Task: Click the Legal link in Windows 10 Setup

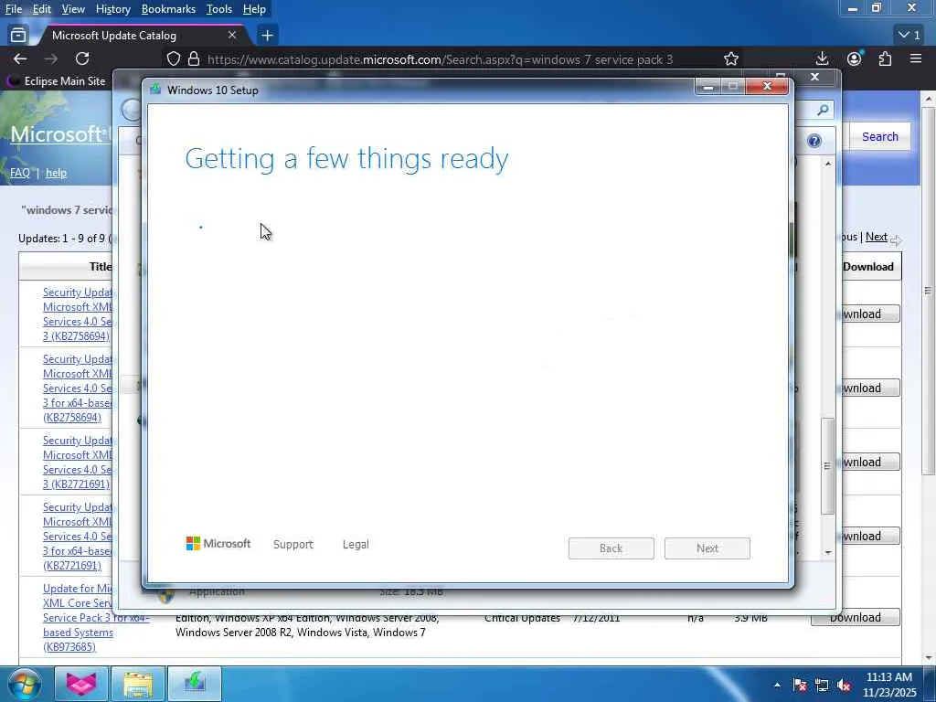Action: [356, 545]
